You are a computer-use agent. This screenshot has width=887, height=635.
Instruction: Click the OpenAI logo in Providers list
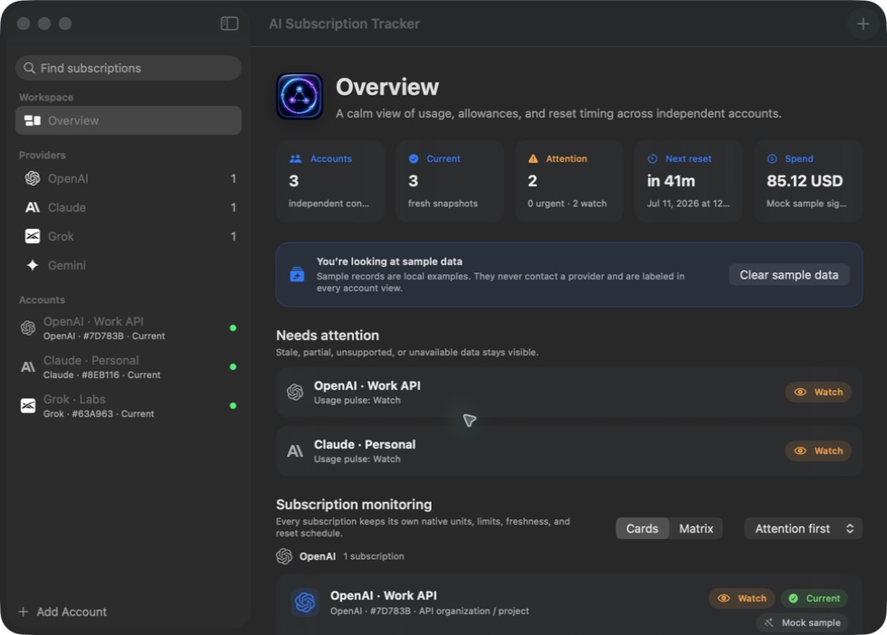33,179
